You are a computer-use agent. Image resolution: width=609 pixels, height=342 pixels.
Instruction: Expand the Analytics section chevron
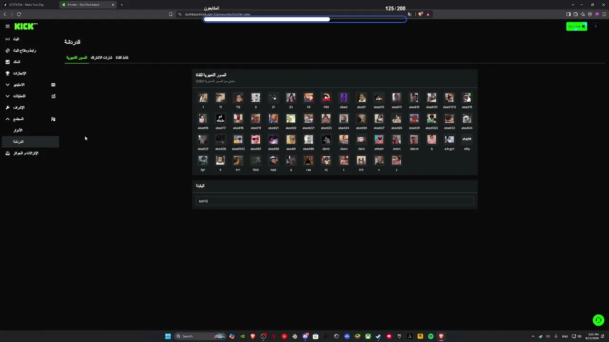[8, 96]
